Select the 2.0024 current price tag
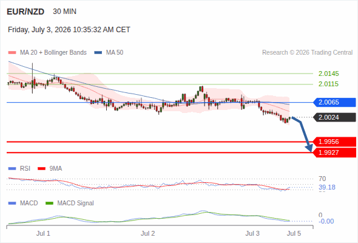This screenshot has width=358, height=243. tap(334, 117)
